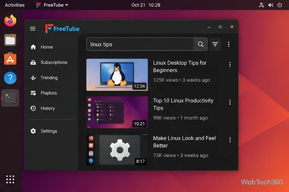Viewport: 289px width, 192px height.
Task: Open the Help app from the dock
Action: [10, 78]
